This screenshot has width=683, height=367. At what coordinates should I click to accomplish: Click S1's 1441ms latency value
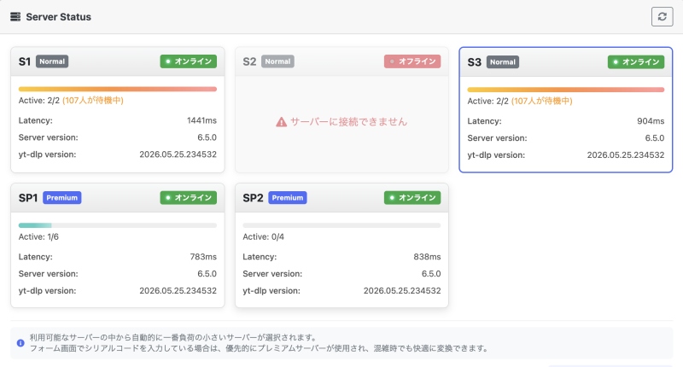(x=201, y=120)
